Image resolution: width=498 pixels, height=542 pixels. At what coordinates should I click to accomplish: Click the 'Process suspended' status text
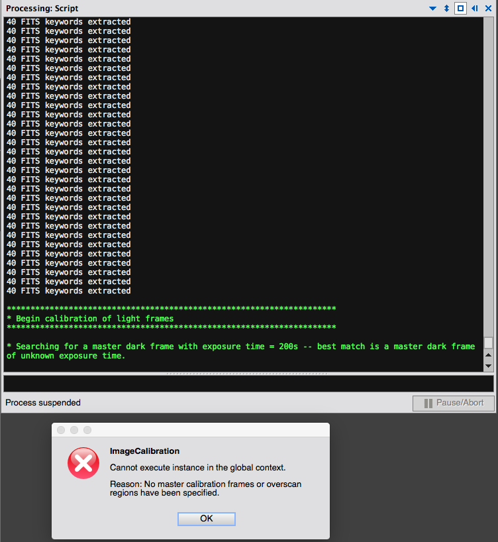[x=43, y=403]
